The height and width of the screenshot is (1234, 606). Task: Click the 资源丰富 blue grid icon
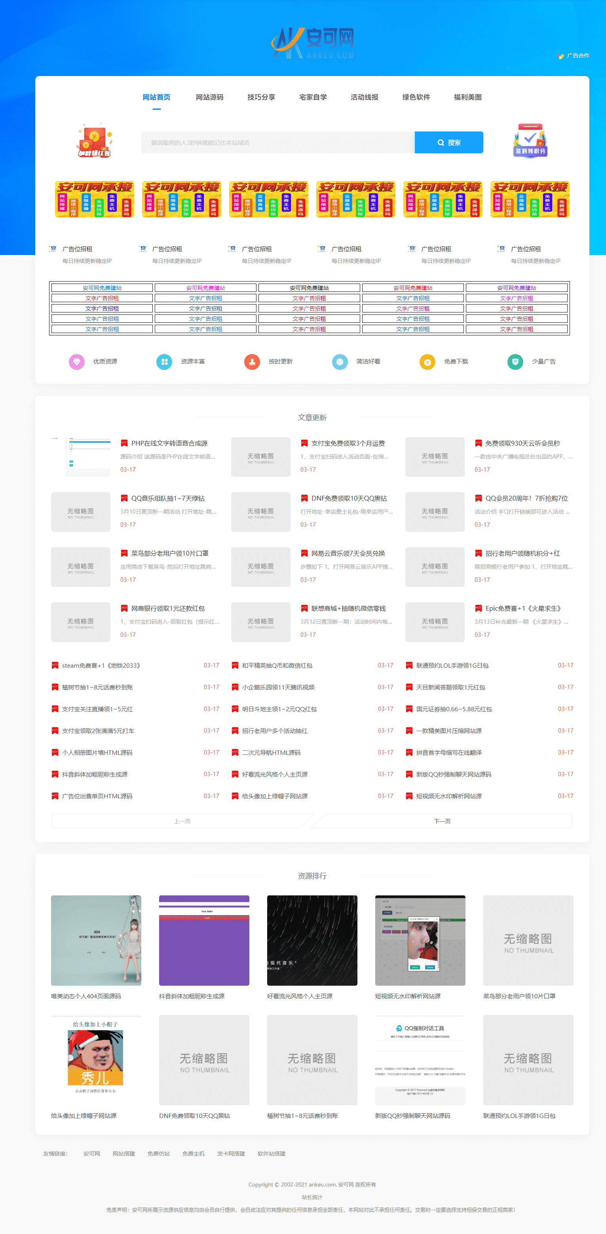pos(164,362)
